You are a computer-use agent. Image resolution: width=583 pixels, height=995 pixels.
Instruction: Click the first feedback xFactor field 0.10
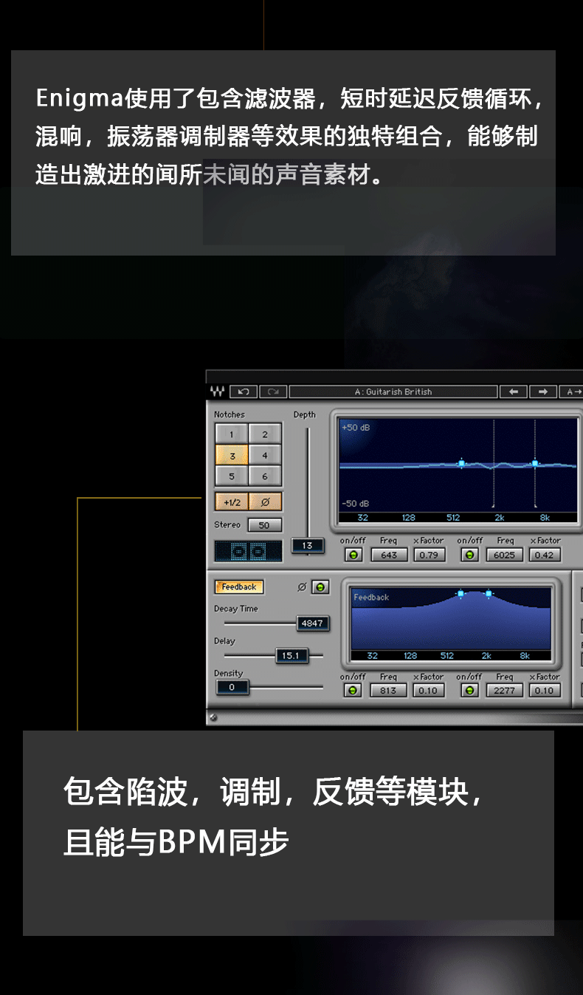tap(428, 691)
